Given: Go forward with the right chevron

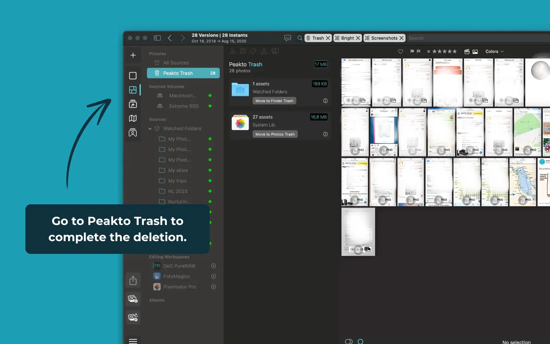Looking at the screenshot, I should coord(183,38).
